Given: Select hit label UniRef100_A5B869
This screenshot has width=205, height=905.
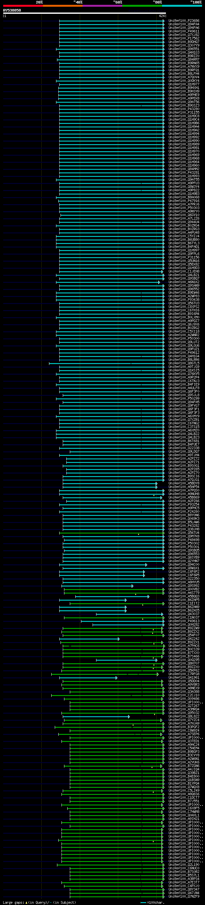Looking at the screenshot, I should coord(184,498).
